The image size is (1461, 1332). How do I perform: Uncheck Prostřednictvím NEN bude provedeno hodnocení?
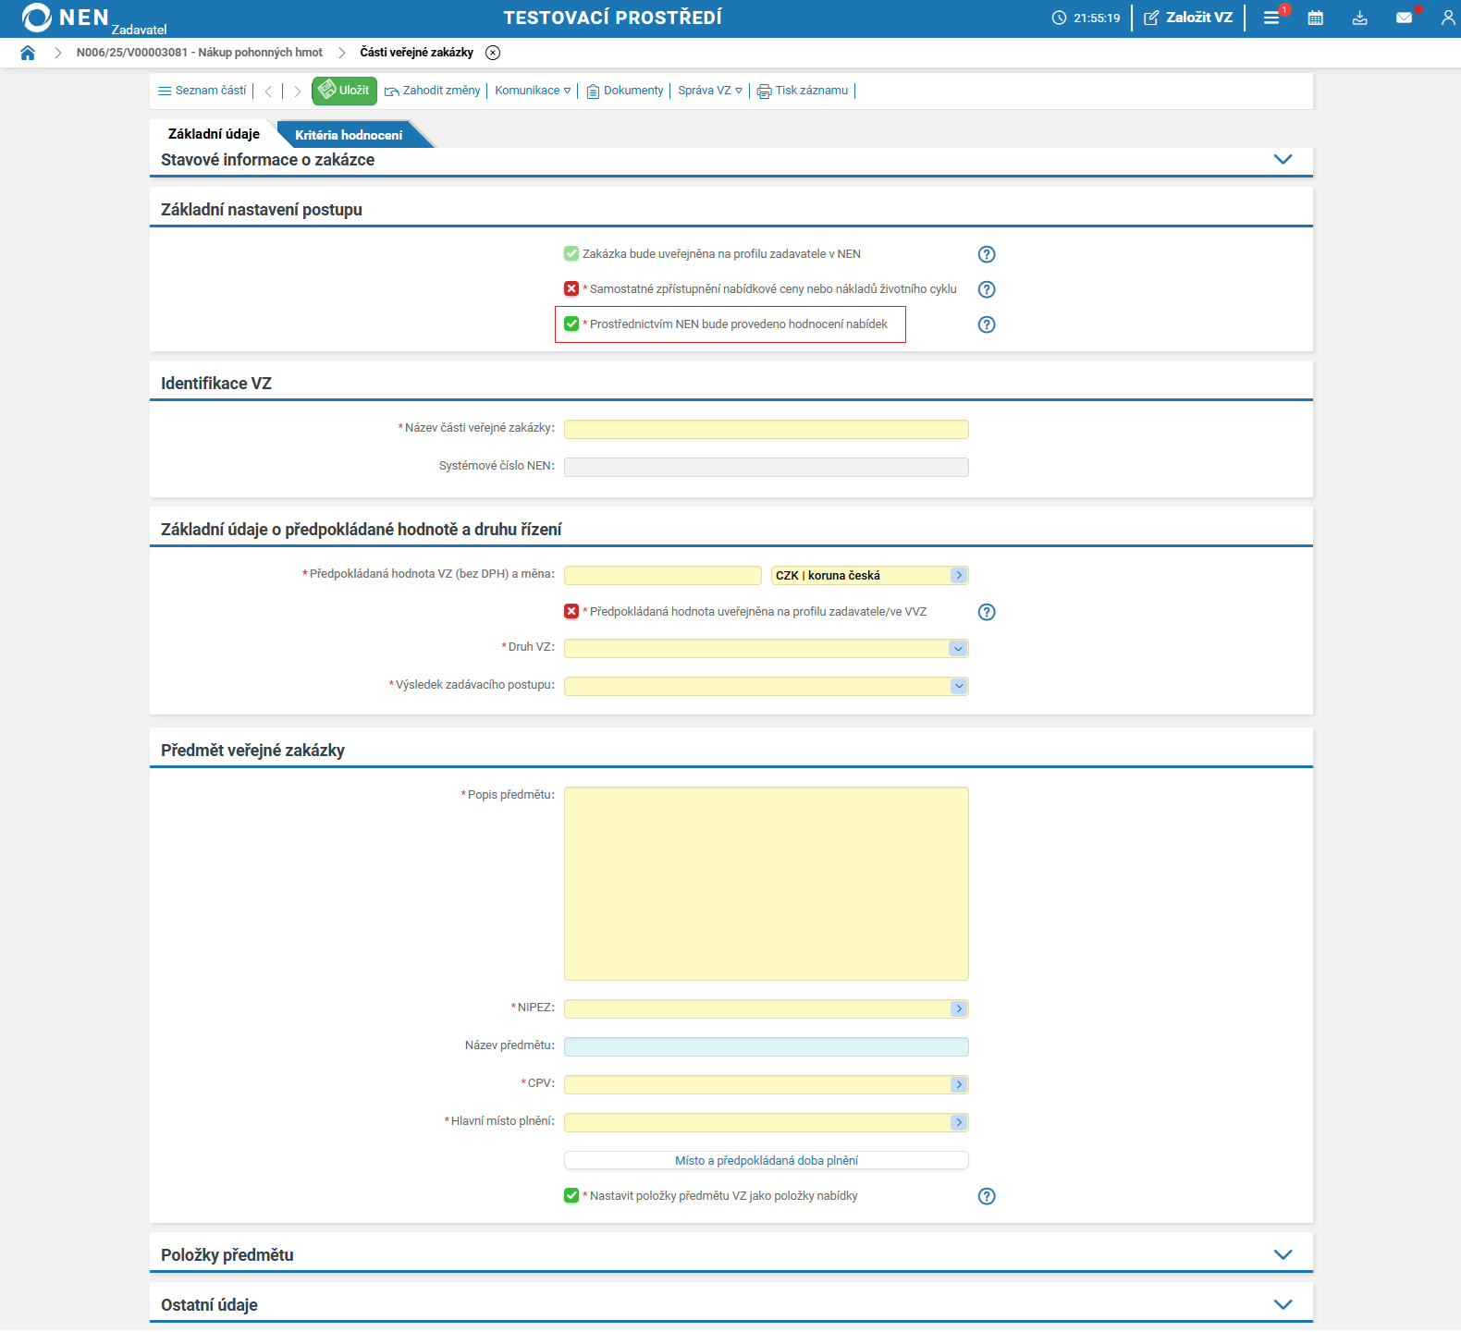(x=571, y=324)
